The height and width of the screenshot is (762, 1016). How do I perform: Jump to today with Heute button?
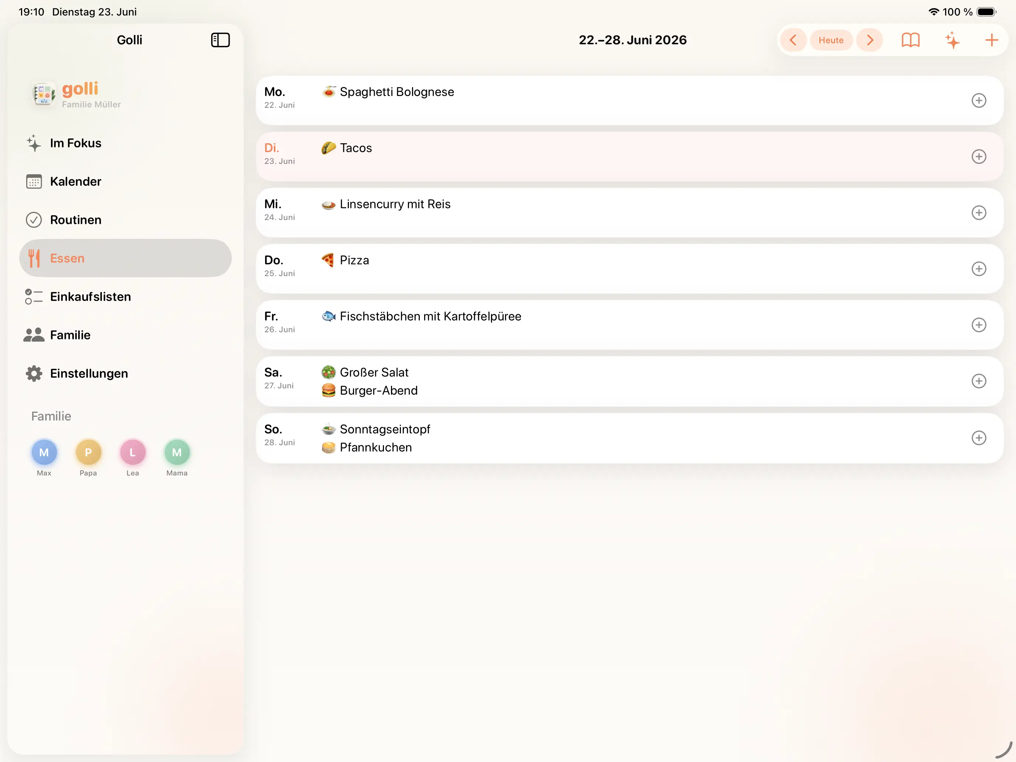pyautogui.click(x=831, y=40)
